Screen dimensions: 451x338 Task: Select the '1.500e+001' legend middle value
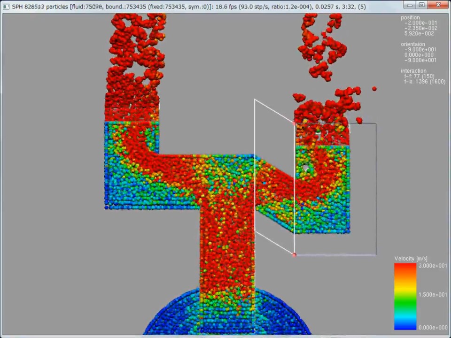click(433, 295)
